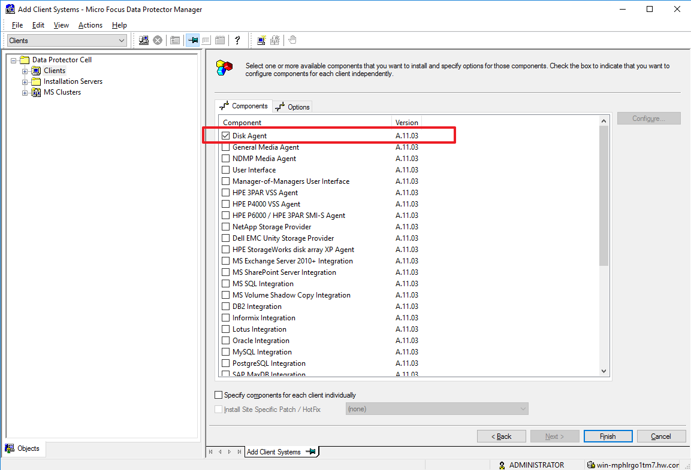
Task: Click the colored cubes wizard icon
Action: [224, 68]
